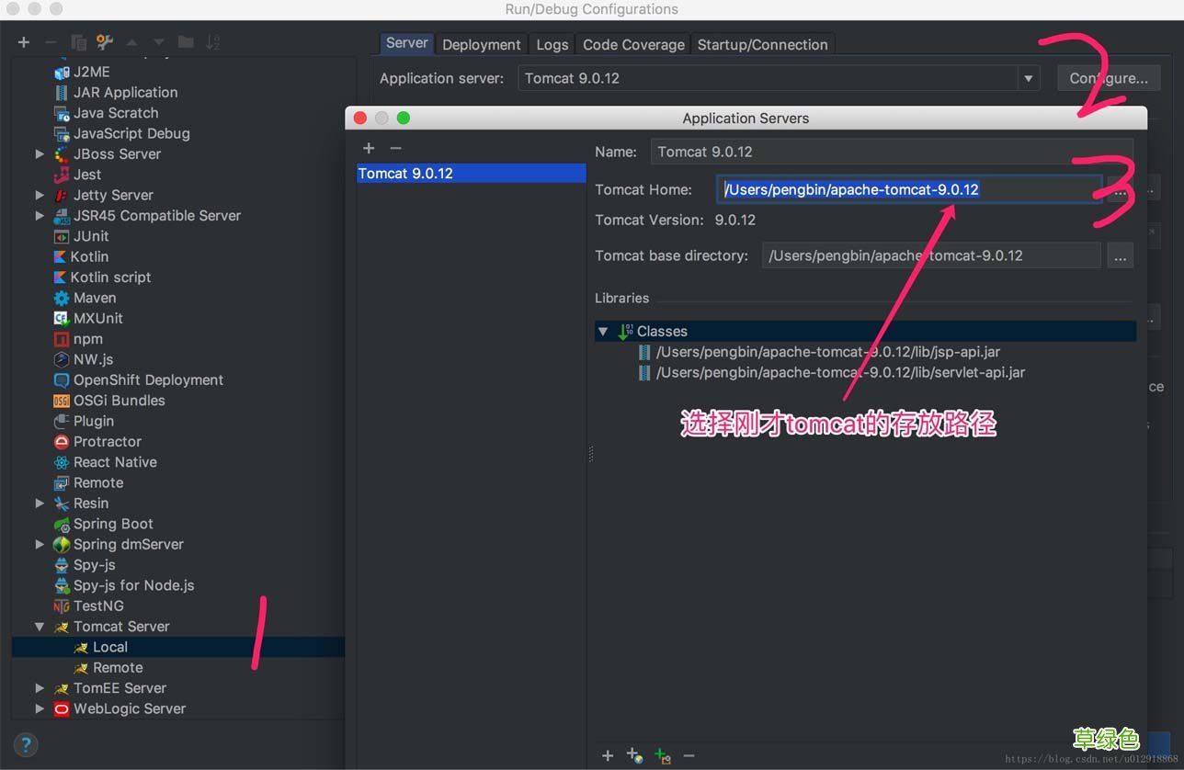Click the Jest icon
This screenshot has width=1184, height=770.
[x=62, y=175]
